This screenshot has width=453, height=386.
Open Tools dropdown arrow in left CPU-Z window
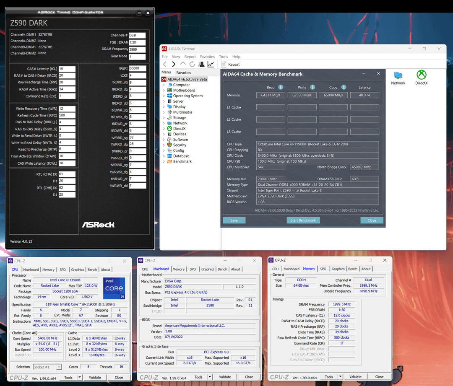(x=80, y=377)
